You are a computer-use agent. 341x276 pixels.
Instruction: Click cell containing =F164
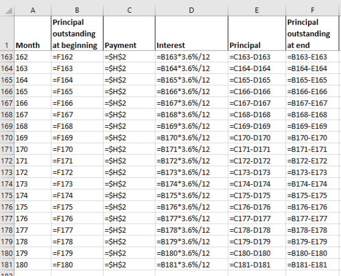click(77, 80)
